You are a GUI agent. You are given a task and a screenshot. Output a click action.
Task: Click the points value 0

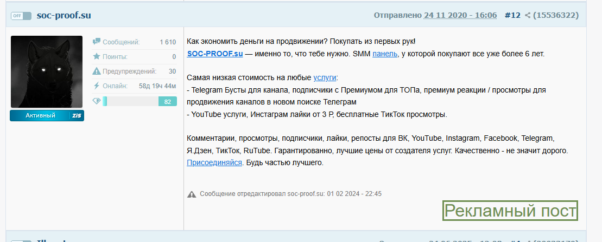tap(174, 57)
